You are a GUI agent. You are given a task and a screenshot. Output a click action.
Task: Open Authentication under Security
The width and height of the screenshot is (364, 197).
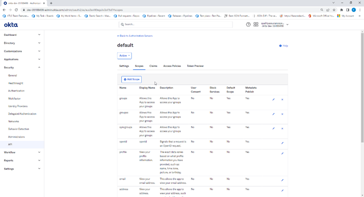16,91
